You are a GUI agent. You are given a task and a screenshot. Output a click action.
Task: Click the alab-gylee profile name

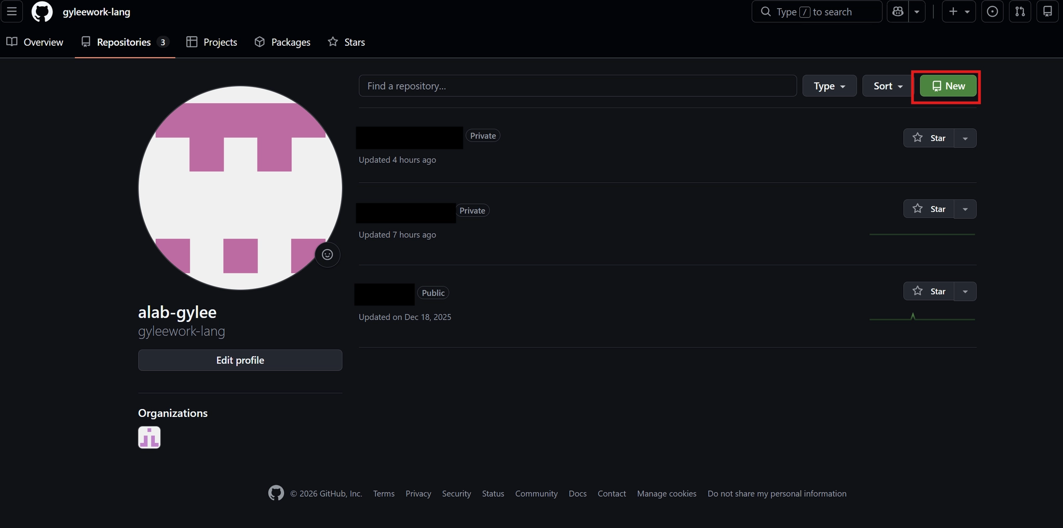coord(178,312)
